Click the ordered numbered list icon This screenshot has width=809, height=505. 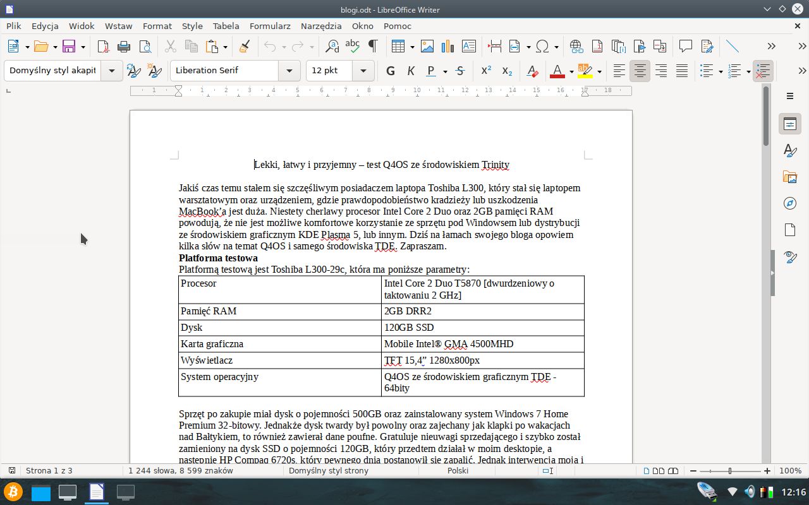[x=735, y=71]
